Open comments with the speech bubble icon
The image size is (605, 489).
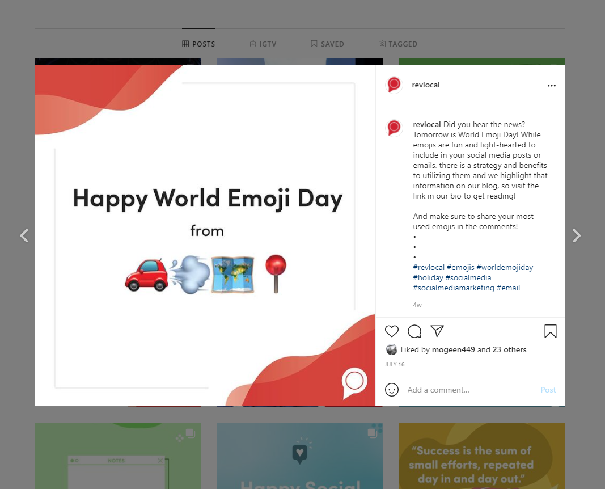414,331
